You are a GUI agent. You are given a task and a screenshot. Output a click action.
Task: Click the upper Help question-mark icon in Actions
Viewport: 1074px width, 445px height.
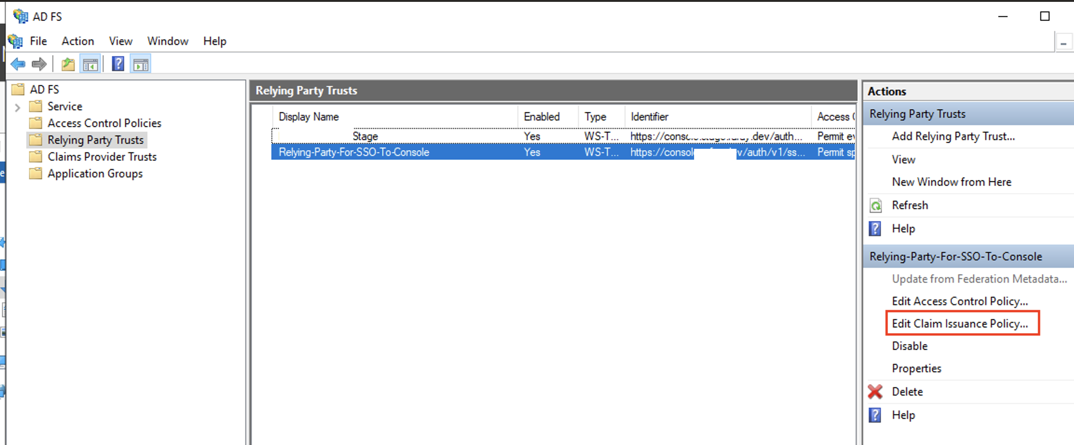pos(875,229)
